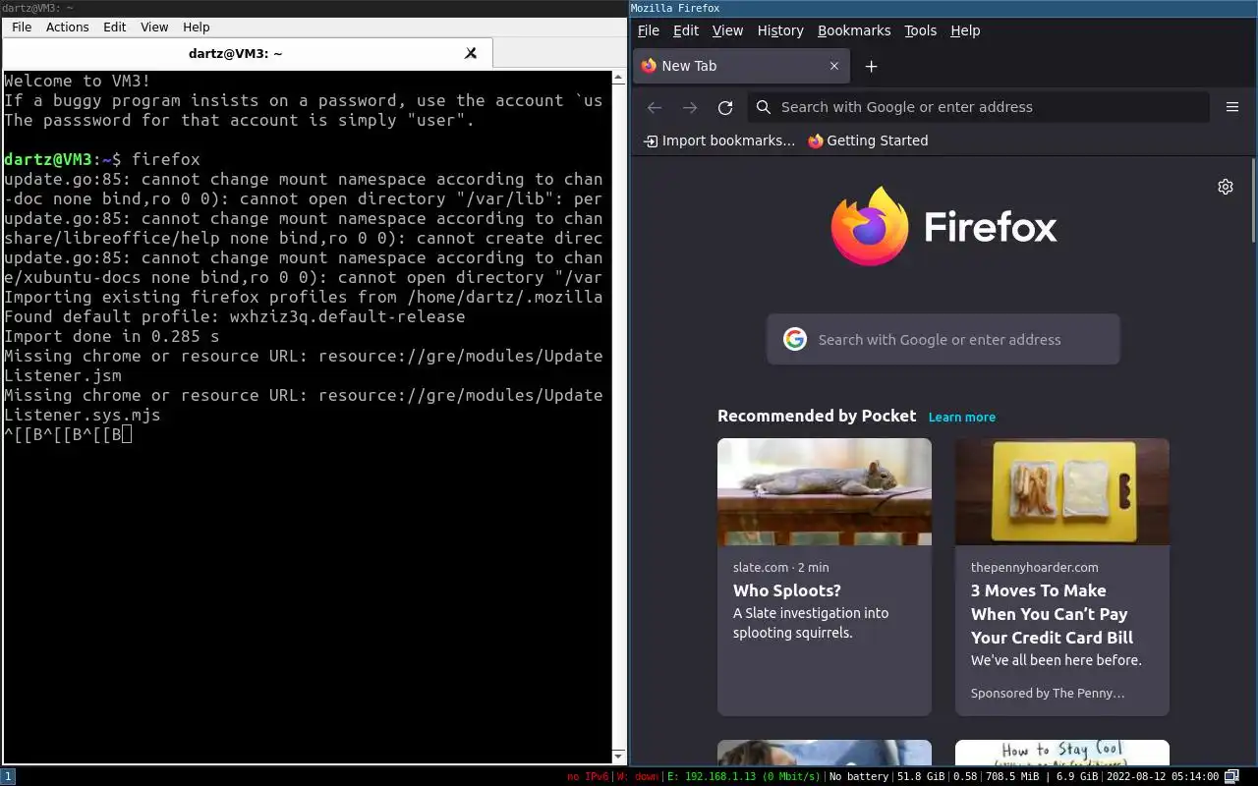Click thepennyhoarder.com source text
The image size is (1258, 786).
pos(1035,567)
